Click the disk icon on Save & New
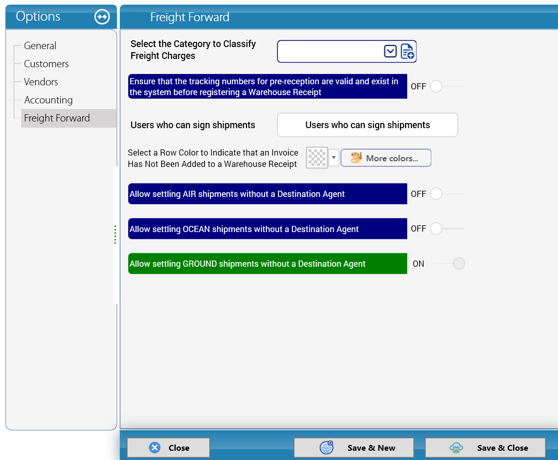 pos(327,448)
